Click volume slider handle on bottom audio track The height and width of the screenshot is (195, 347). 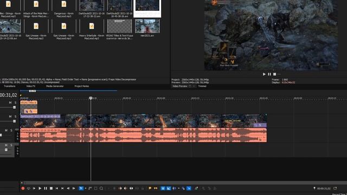click(x=6, y=149)
